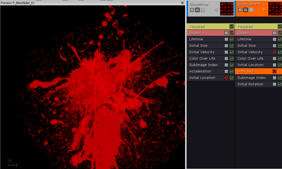282x169 pixels.
Task: Open curve graph for BloopCamera Initial Rotation
Action: click(280, 84)
